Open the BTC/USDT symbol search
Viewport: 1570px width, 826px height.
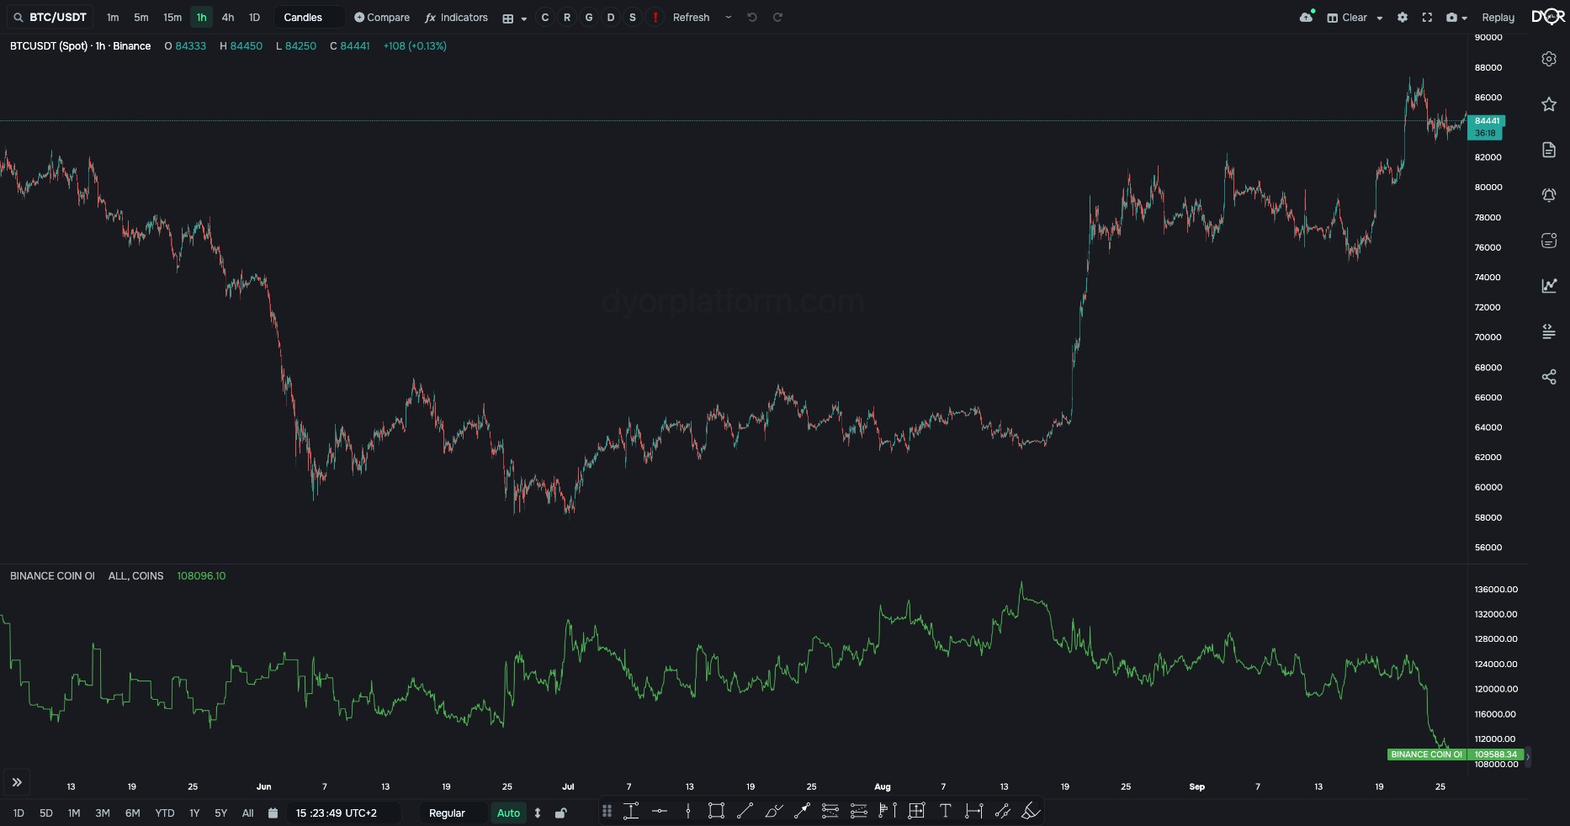point(50,17)
